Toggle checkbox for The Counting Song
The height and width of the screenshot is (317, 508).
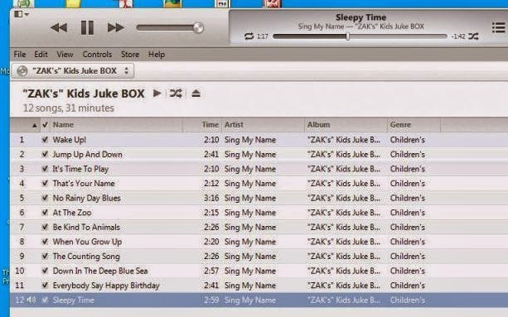pos(45,257)
